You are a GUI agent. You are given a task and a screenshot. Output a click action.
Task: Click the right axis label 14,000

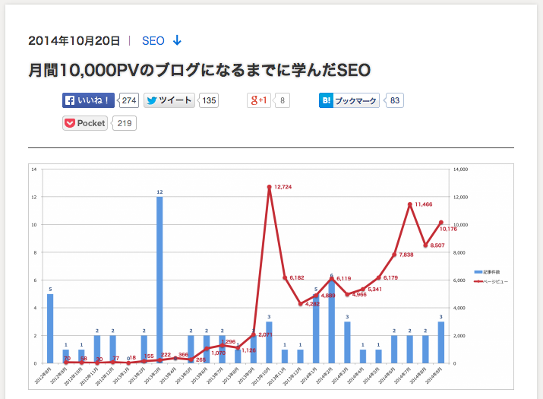460,169
